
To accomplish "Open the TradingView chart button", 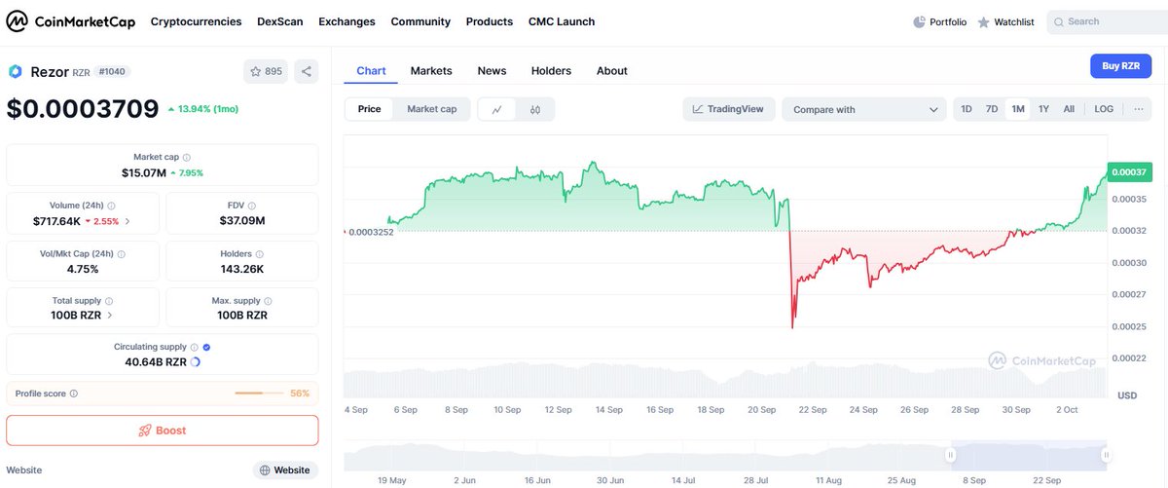I will pyautogui.click(x=728, y=109).
